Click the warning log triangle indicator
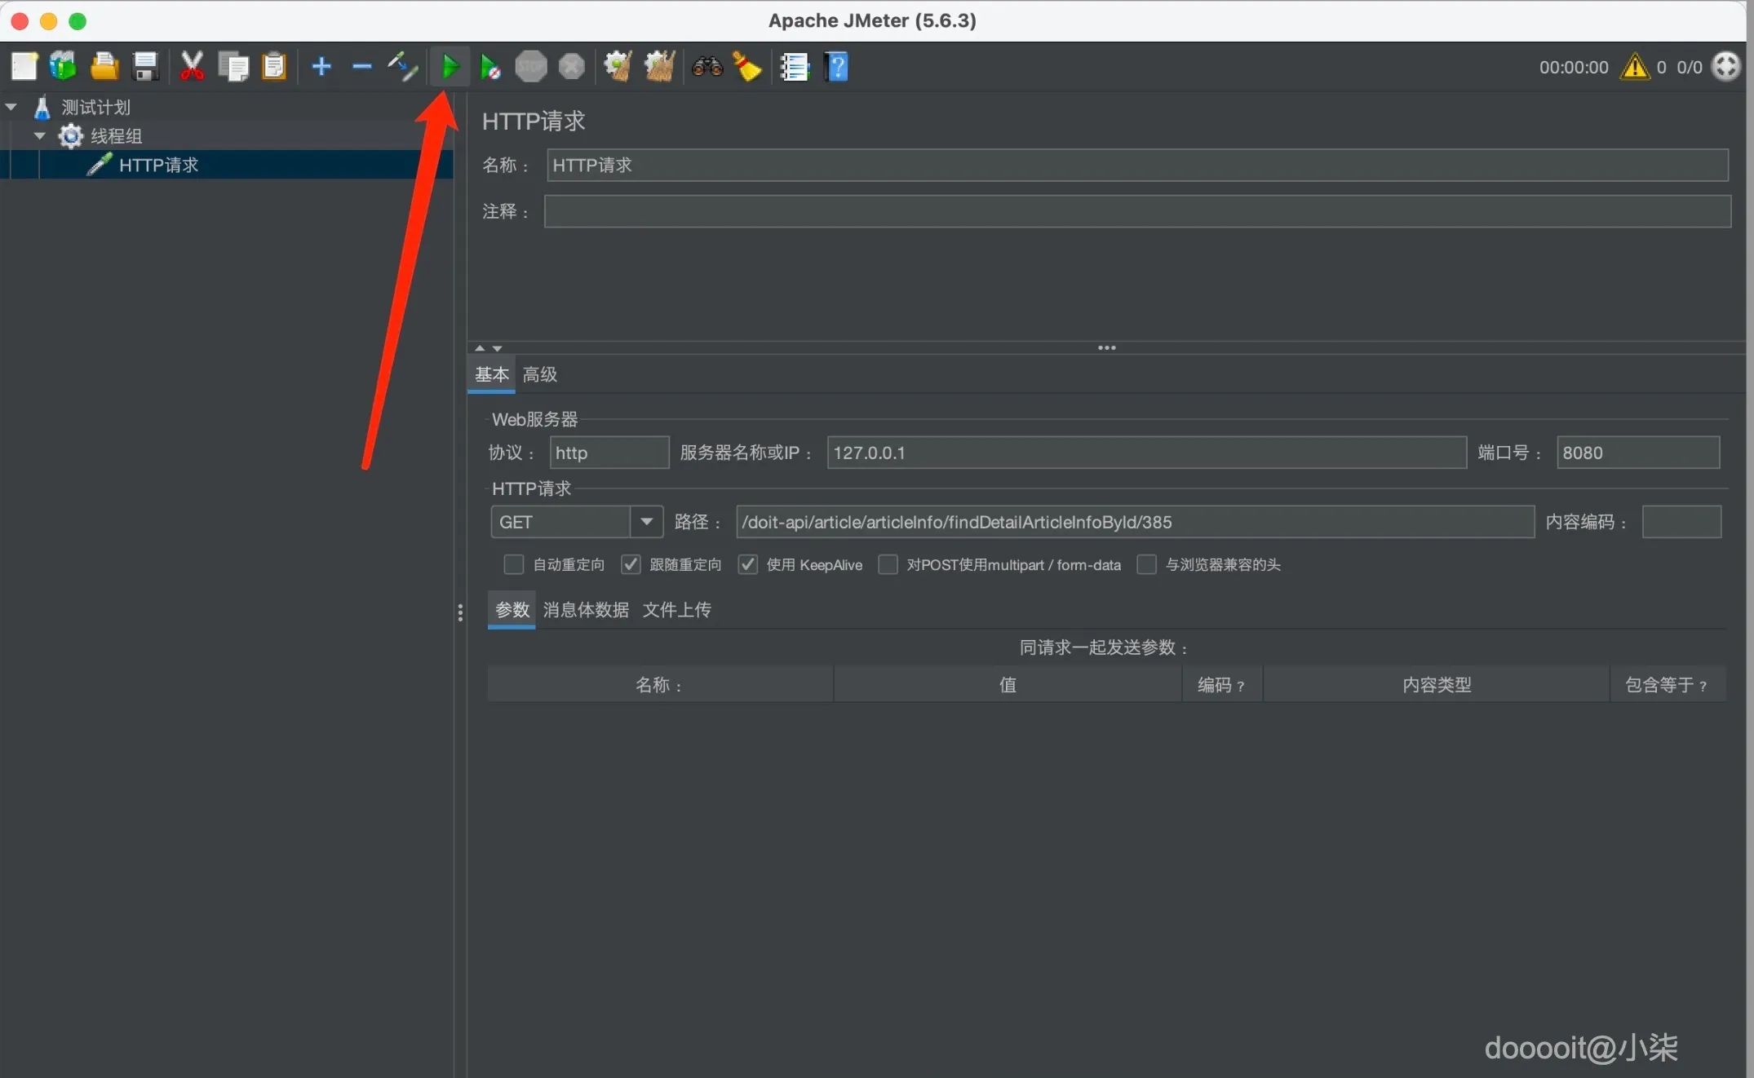Screen dimensions: 1754x1078 click(1635, 67)
